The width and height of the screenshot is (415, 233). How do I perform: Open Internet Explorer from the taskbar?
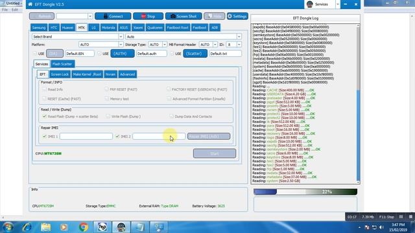tap(27, 227)
